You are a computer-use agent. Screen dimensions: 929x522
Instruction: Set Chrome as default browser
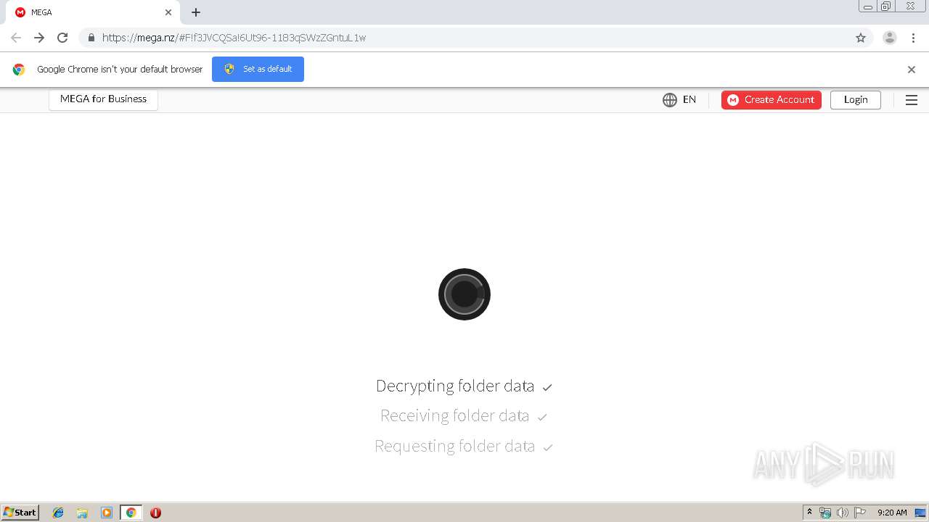(258, 69)
